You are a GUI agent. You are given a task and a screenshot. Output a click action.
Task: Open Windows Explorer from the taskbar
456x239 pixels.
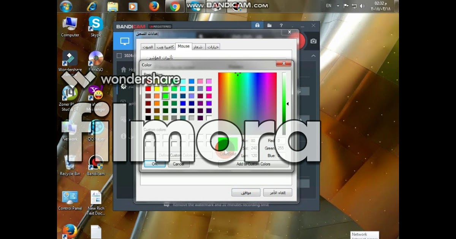(x=112, y=6)
